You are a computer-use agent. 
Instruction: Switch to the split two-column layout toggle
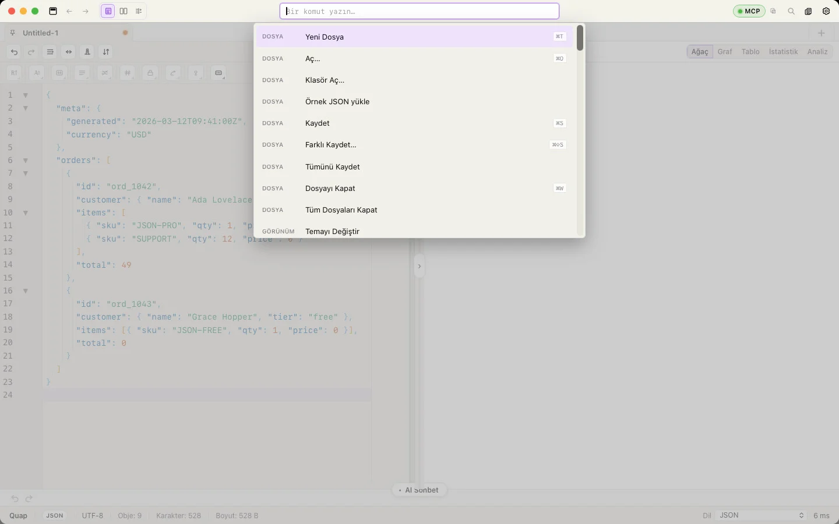124,11
